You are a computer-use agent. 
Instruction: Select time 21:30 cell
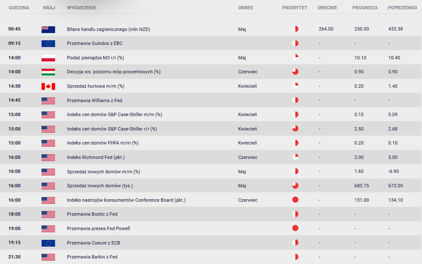pos(14,257)
